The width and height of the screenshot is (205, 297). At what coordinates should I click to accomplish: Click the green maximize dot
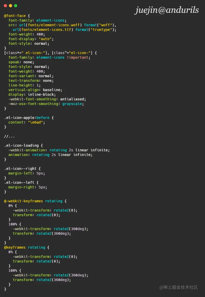click(x=16, y=6)
